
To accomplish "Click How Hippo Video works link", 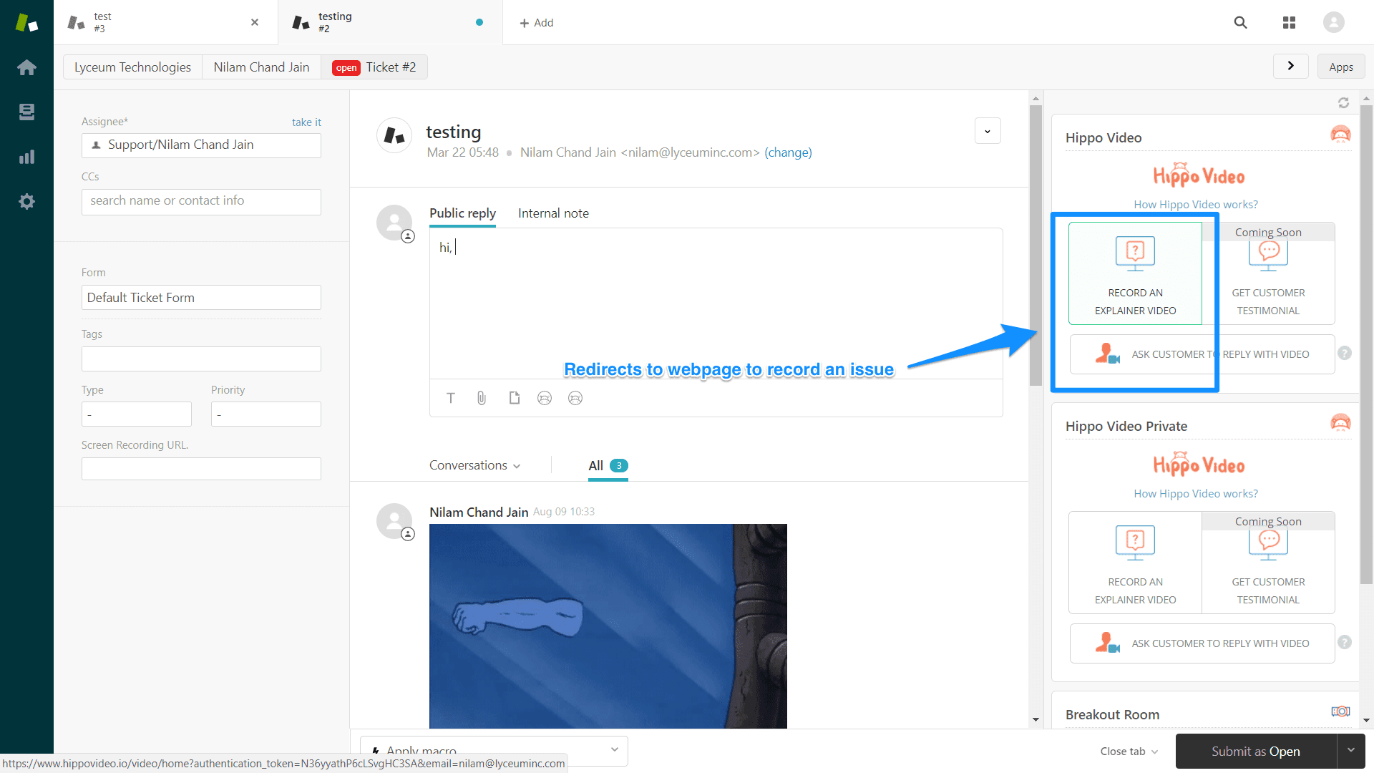I will tap(1195, 205).
